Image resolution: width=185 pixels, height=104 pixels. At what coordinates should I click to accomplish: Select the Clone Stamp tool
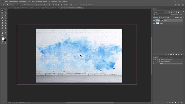[x=2, y=21]
